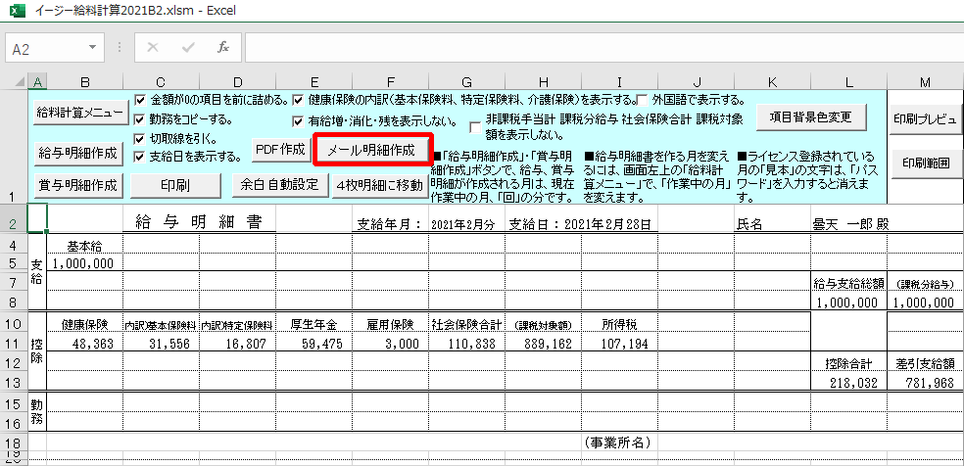Select column header G
This screenshot has height=466, width=964.
click(466, 80)
